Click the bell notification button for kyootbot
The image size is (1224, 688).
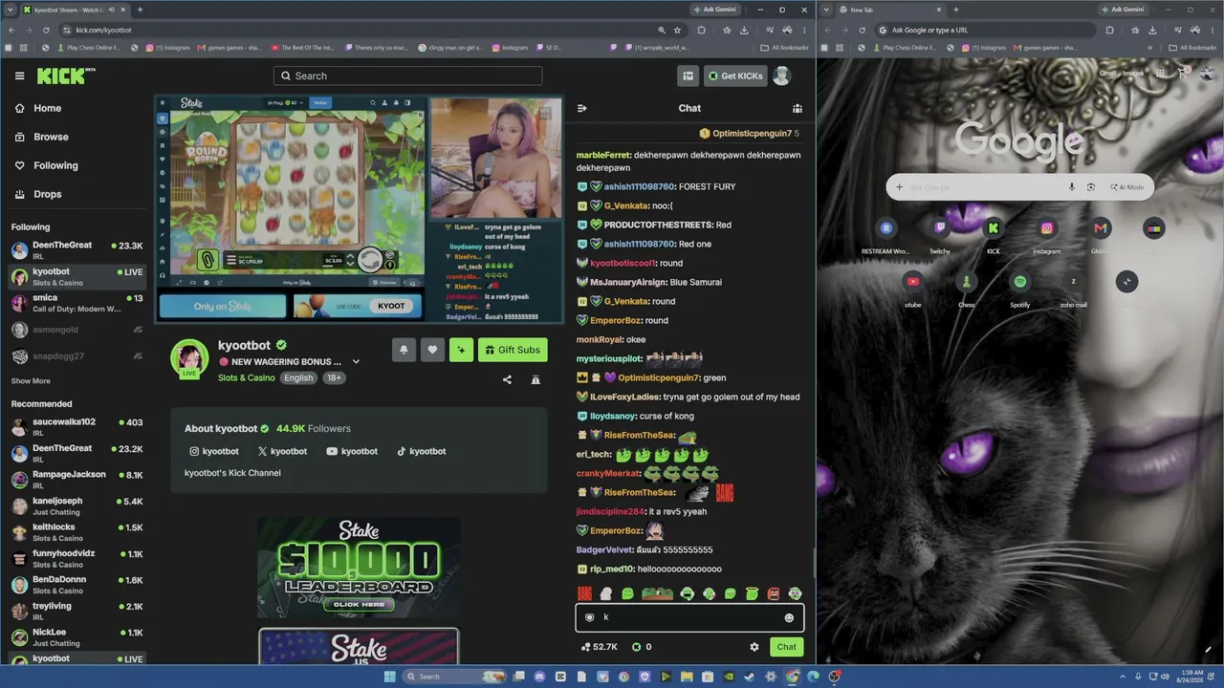(404, 350)
